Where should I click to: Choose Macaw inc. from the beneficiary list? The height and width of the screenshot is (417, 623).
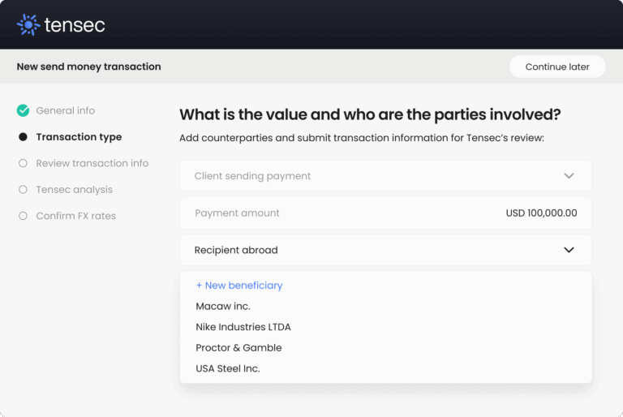[x=223, y=307]
